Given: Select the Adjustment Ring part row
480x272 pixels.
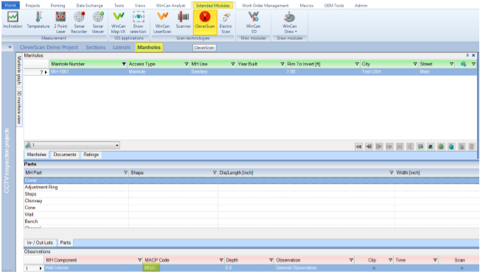Looking at the screenshot, I should [x=251, y=187].
